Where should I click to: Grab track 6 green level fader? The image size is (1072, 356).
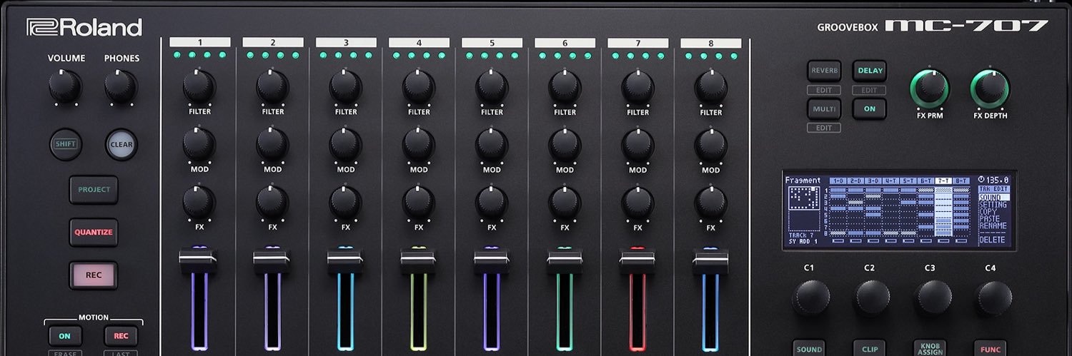point(565,260)
